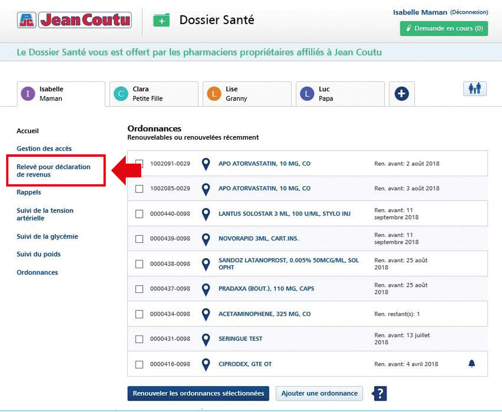Tick the Sandoz Latanoprost checkbox
Screen dimensions: 502x412
click(139, 264)
